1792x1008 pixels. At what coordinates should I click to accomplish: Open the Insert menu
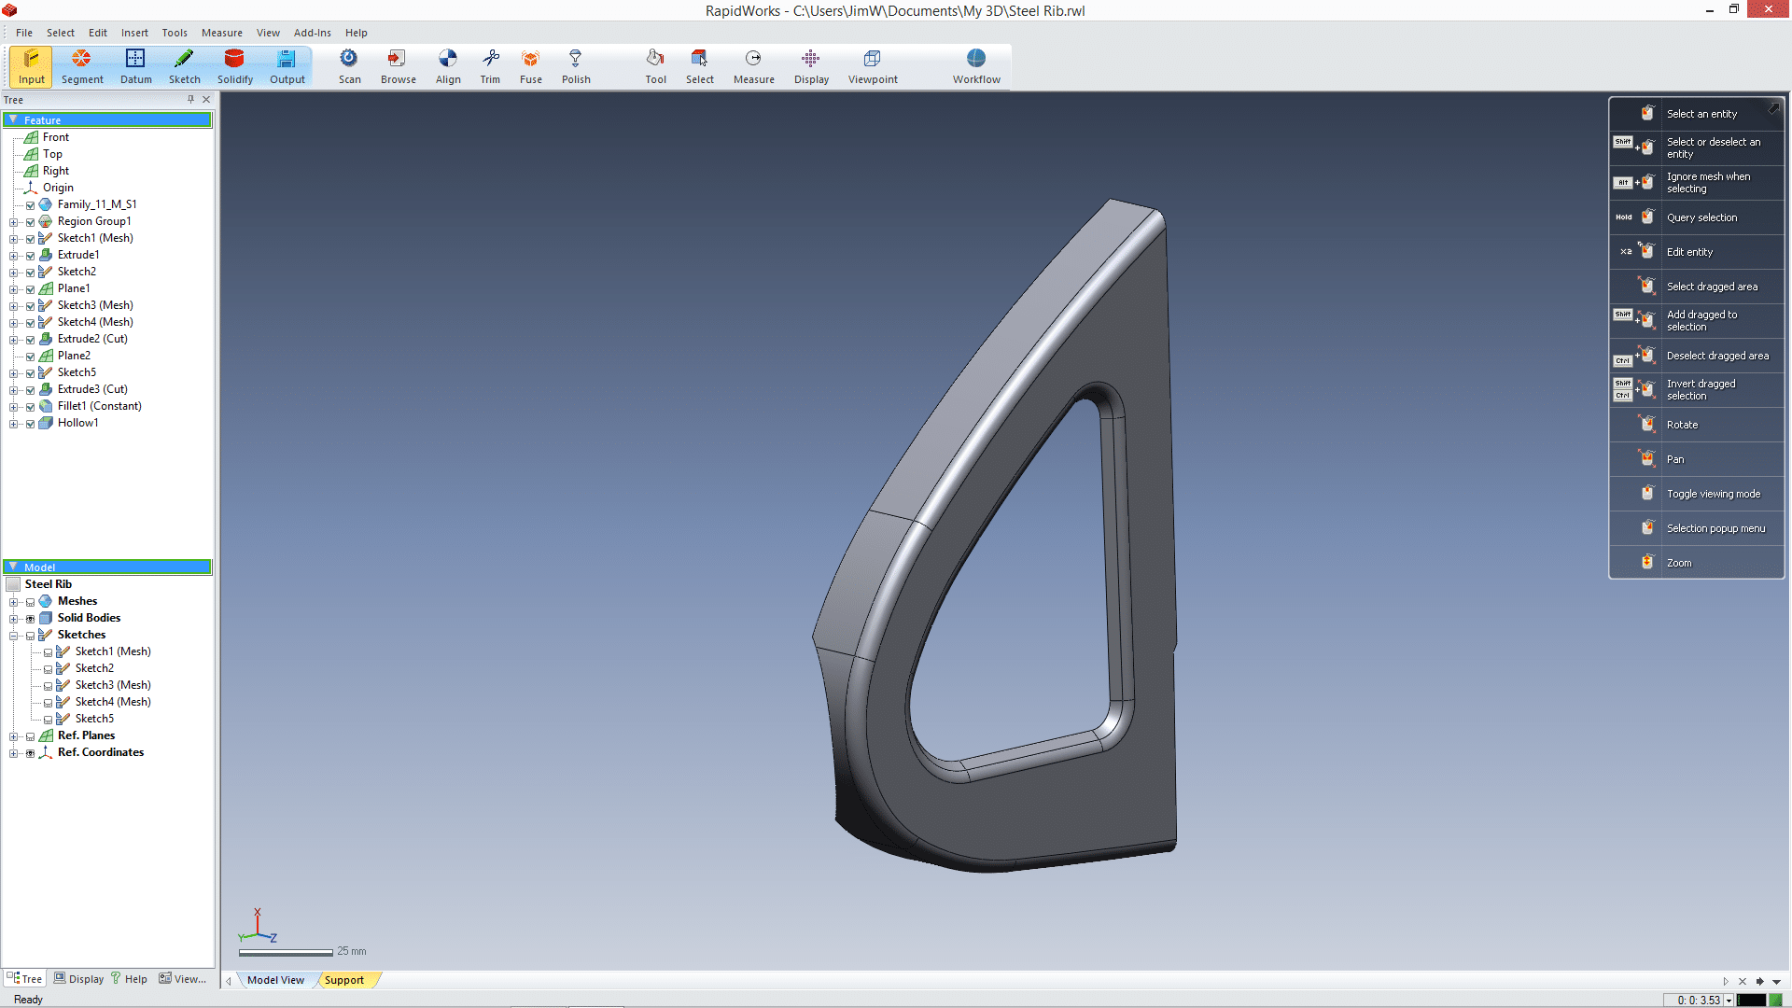point(134,33)
